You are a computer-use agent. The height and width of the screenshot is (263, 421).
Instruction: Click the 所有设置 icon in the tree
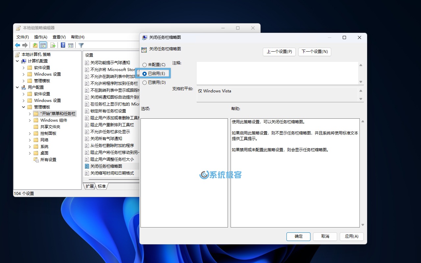point(36,160)
